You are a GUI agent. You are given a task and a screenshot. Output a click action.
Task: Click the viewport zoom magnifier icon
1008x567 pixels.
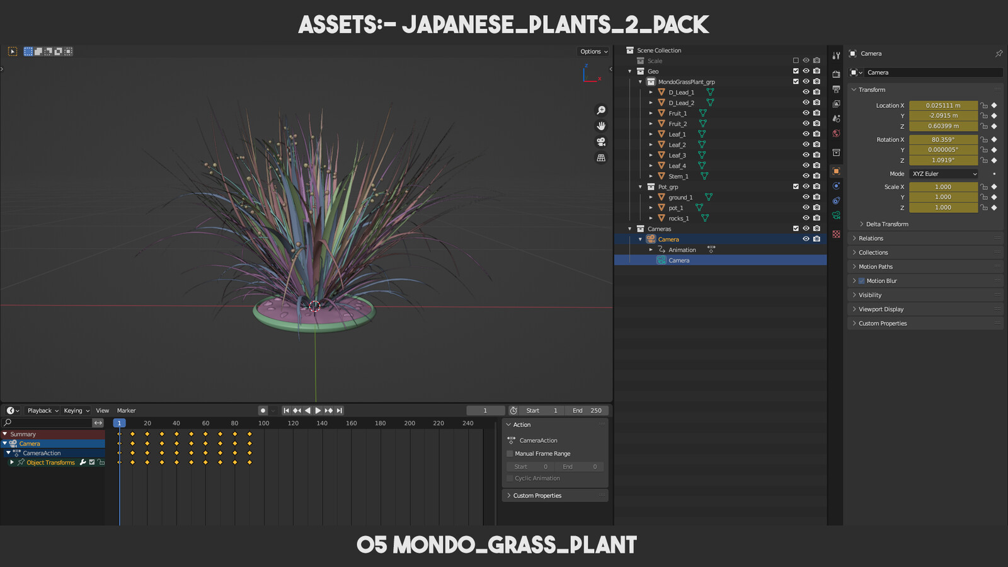[x=601, y=110]
